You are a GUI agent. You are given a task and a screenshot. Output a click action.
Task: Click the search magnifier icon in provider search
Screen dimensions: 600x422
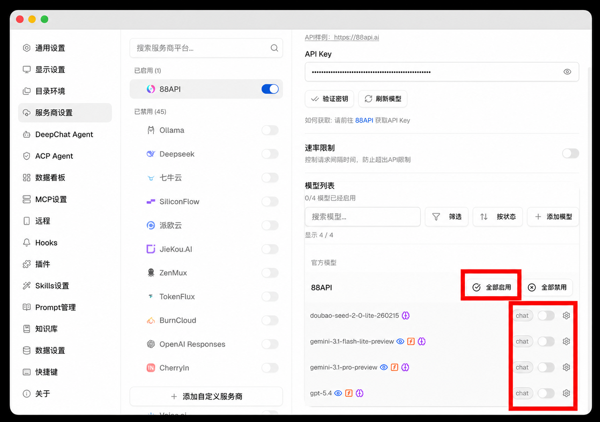(274, 48)
